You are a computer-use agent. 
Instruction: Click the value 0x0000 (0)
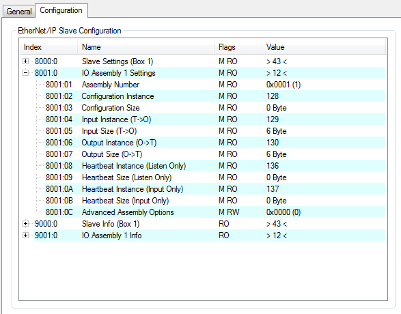pyautogui.click(x=284, y=212)
